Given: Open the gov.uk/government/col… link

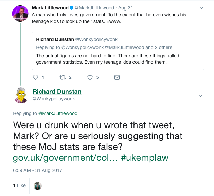Looking at the screenshot, I should click(65, 158).
